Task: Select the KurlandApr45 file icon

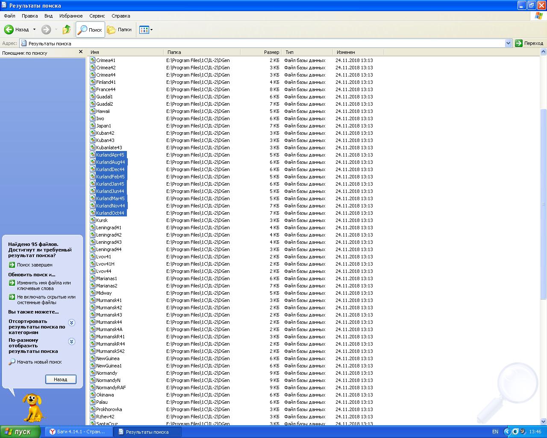Action: pyautogui.click(x=92, y=155)
